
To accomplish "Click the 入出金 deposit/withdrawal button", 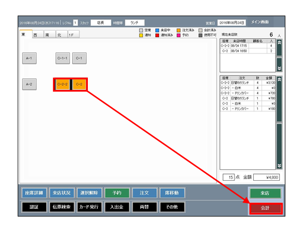I will [x=117, y=207].
